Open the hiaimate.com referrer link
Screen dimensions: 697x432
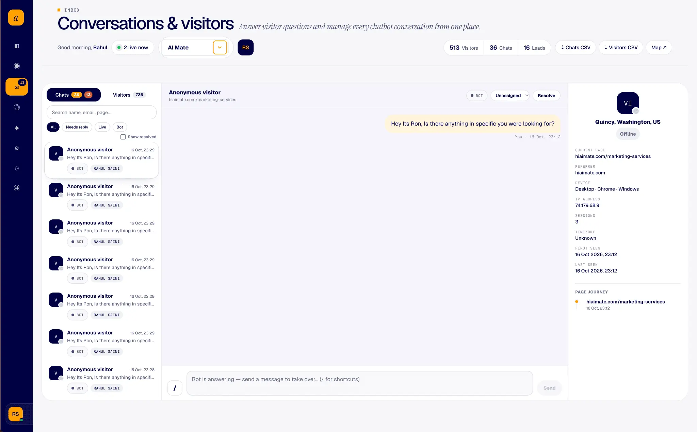pyautogui.click(x=590, y=173)
